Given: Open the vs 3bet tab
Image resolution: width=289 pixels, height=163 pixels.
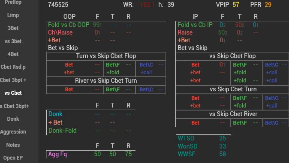Looking at the screenshot, I should 13,41.
